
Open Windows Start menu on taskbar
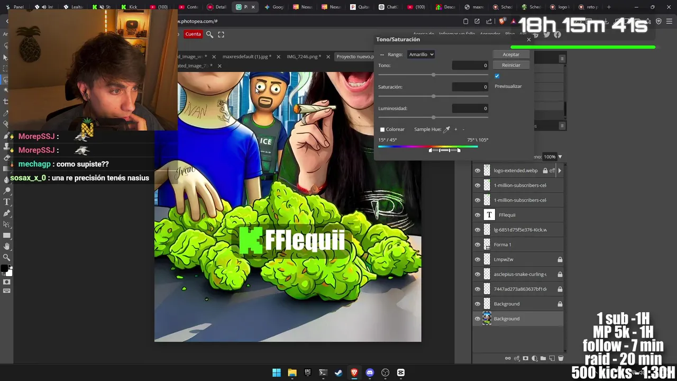click(x=277, y=373)
